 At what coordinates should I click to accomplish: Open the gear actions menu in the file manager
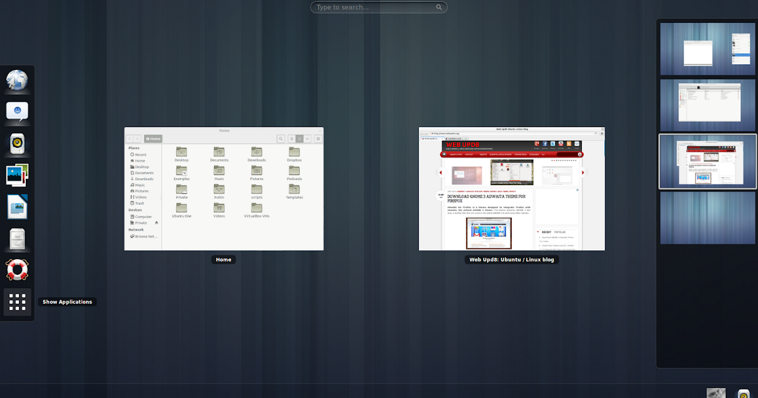pyautogui.click(x=318, y=138)
